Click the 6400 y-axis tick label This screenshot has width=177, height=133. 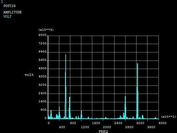[43, 52]
